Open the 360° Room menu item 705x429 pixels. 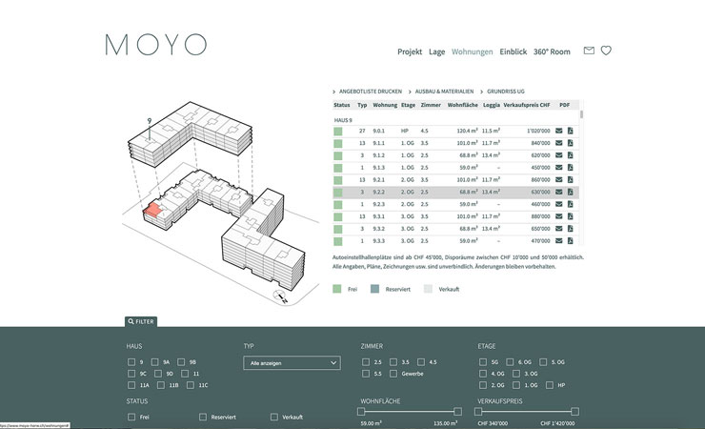(552, 51)
